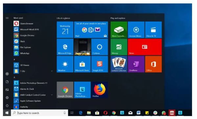Launch the Cortana tile
Screen dimensions: 197x119
coord(99,47)
